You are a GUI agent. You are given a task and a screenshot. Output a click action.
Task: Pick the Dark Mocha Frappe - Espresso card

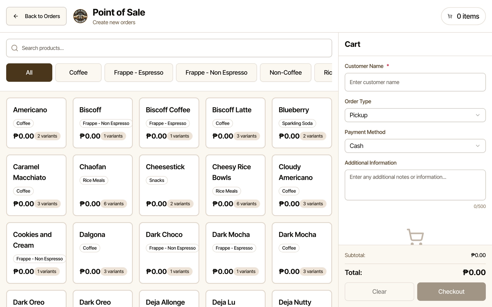pyautogui.click(x=235, y=253)
